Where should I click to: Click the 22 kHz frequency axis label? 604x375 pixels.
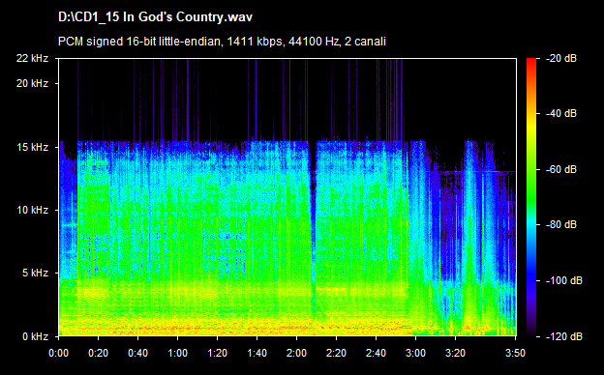(x=32, y=58)
